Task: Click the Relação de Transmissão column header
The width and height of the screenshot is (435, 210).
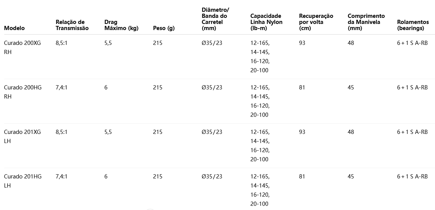Action: pos(72,25)
